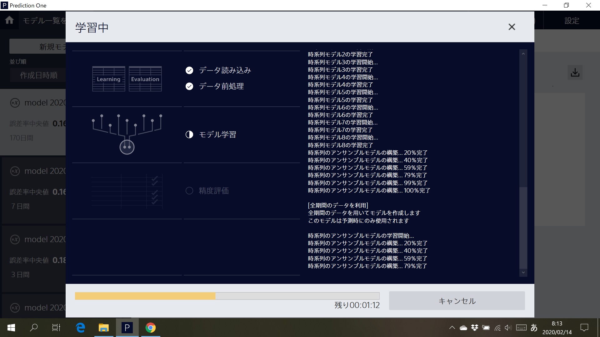600x337 pixels.
Task: Click the remaining time 残り00:01:12
Action: (x=357, y=305)
